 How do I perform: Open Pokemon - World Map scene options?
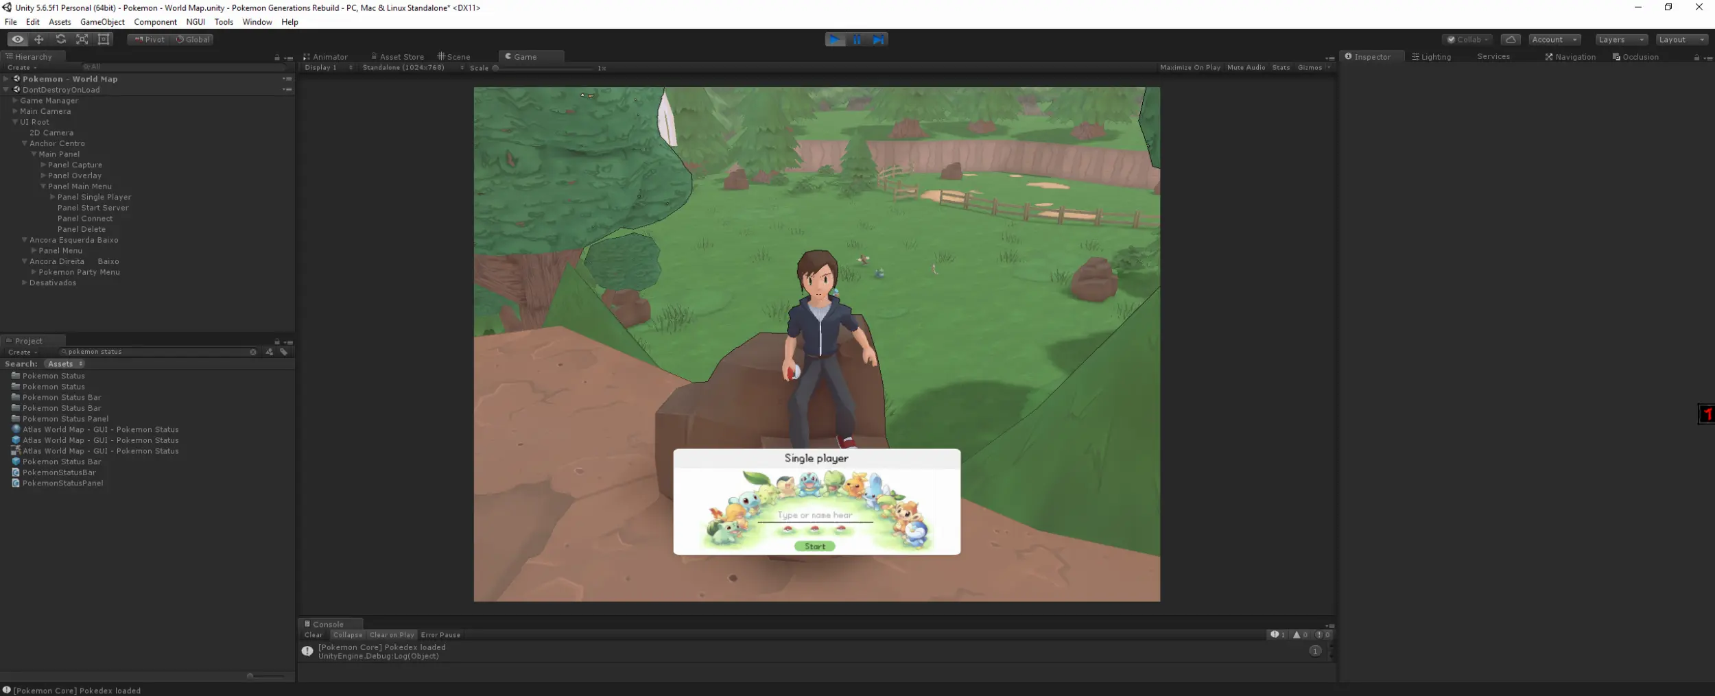coord(287,79)
